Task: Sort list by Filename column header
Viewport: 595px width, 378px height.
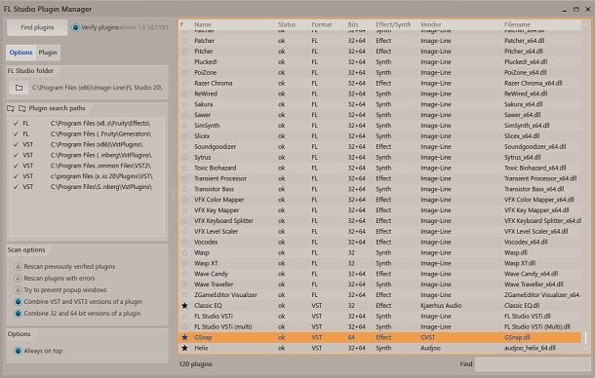Action: pos(517,24)
